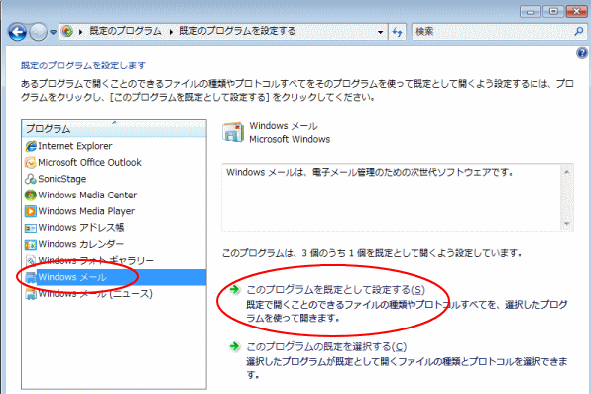Sort list by プログラム column header
The width and height of the screenshot is (591, 394).
(114, 128)
